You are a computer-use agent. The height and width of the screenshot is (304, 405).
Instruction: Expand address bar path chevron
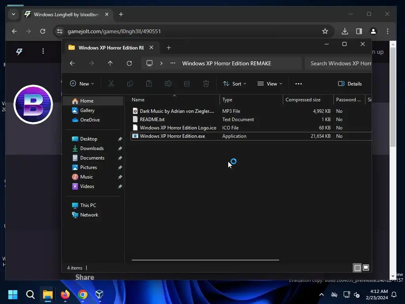pos(161,63)
